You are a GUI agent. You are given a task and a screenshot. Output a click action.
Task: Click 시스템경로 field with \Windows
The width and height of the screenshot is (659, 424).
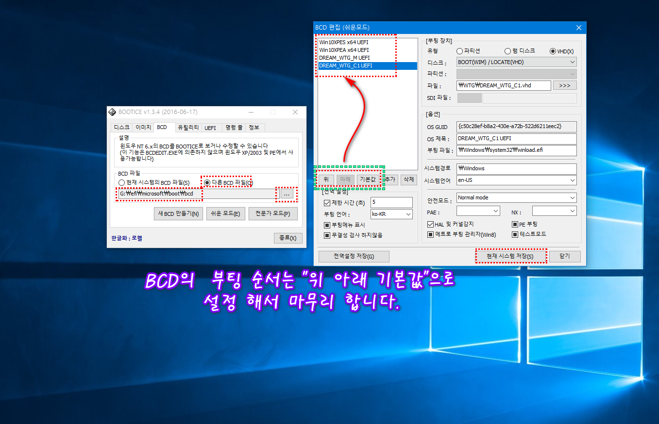pos(517,168)
